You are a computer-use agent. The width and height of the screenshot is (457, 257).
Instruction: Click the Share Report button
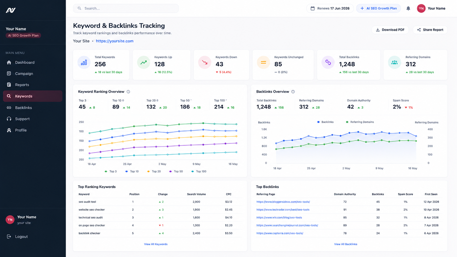pyautogui.click(x=430, y=30)
